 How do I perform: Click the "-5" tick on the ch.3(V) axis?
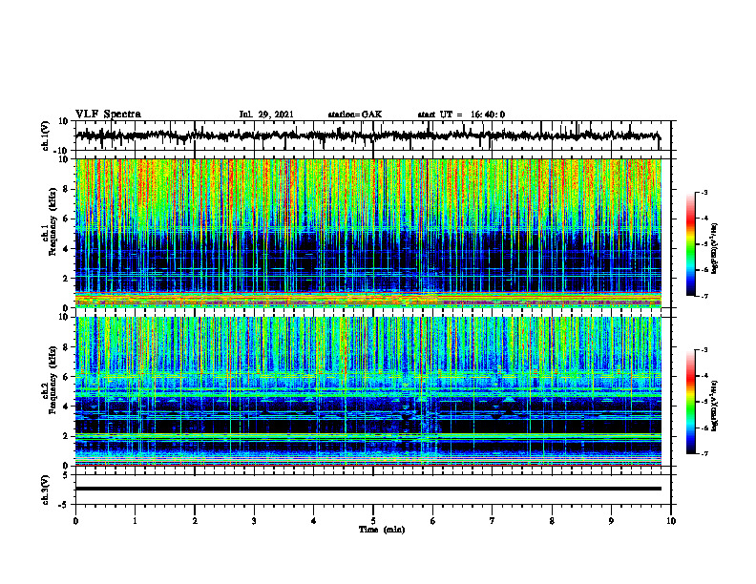coord(64,505)
